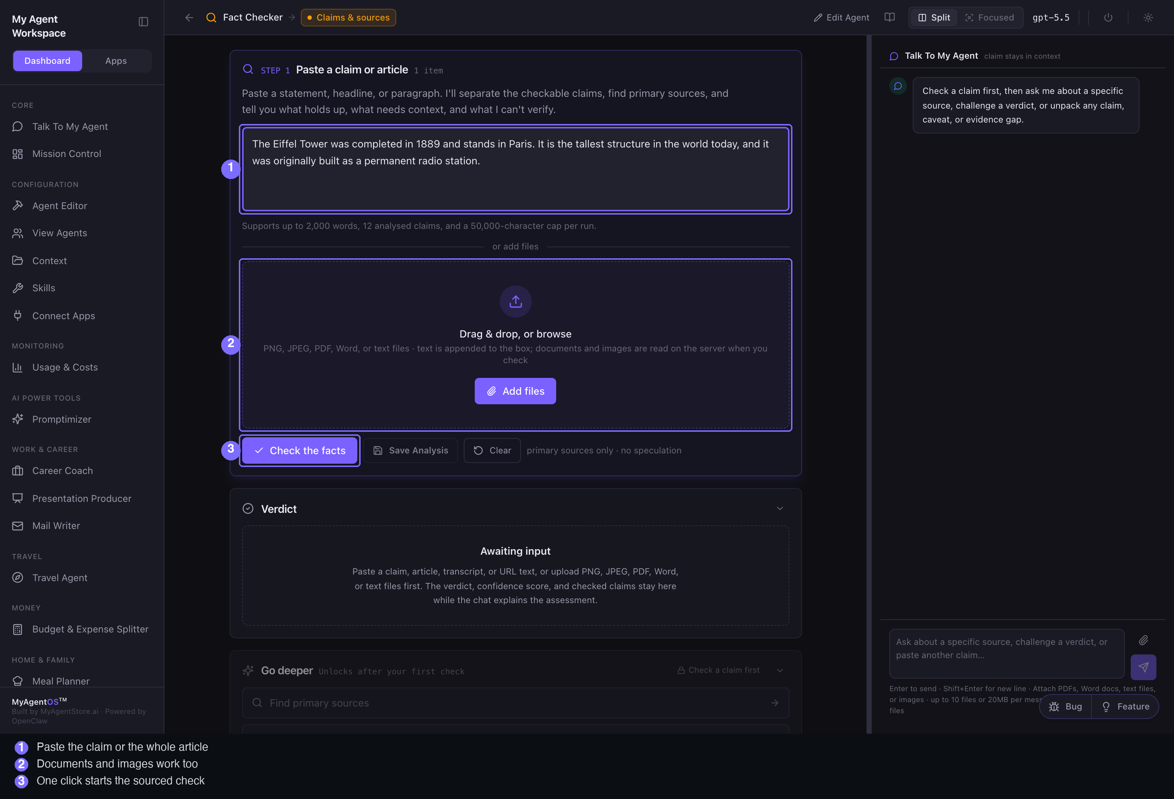Click the Add files button
Image resolution: width=1174 pixels, height=799 pixels.
point(515,391)
